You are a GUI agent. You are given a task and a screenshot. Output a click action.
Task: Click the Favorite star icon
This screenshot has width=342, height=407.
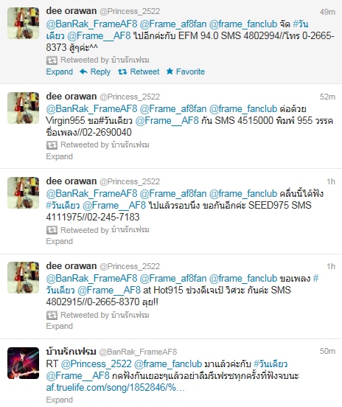tap(170, 72)
